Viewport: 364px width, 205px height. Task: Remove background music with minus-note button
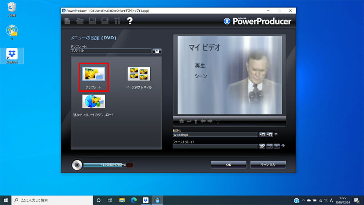coord(269,135)
